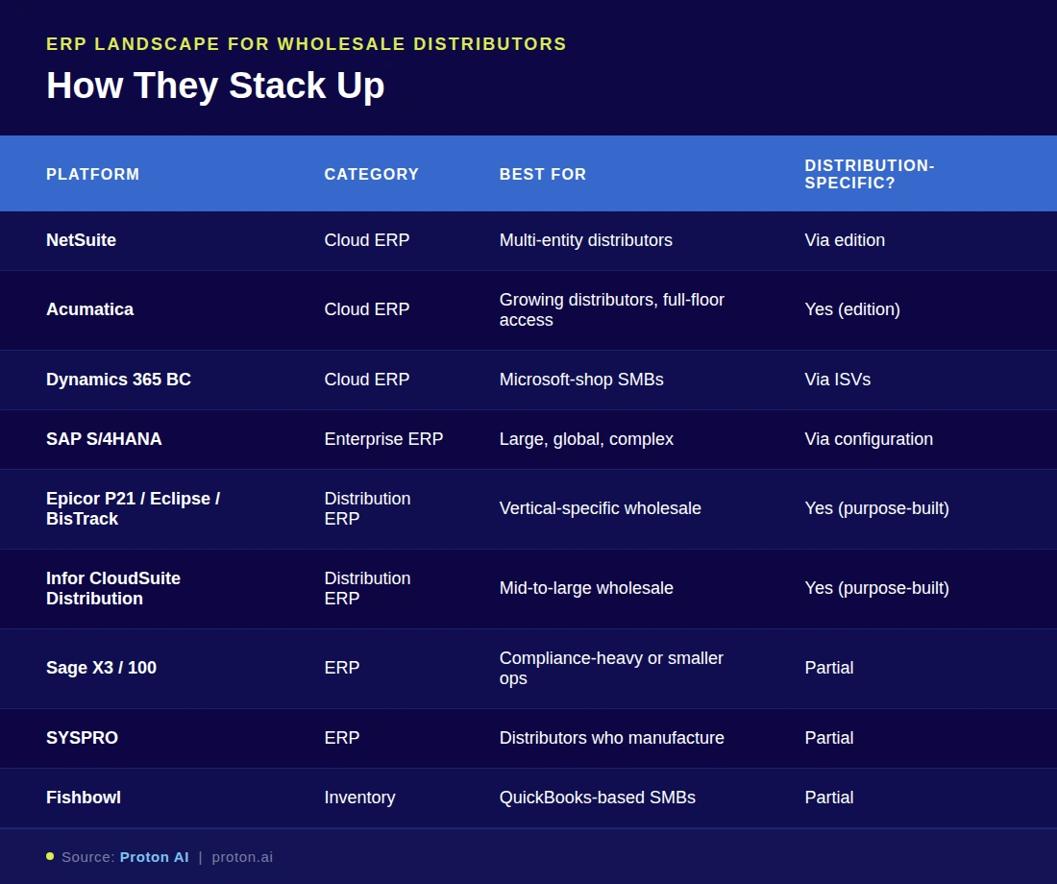This screenshot has width=1057, height=884.
Task: Select the PLATFORM column header
Action: 93,174
